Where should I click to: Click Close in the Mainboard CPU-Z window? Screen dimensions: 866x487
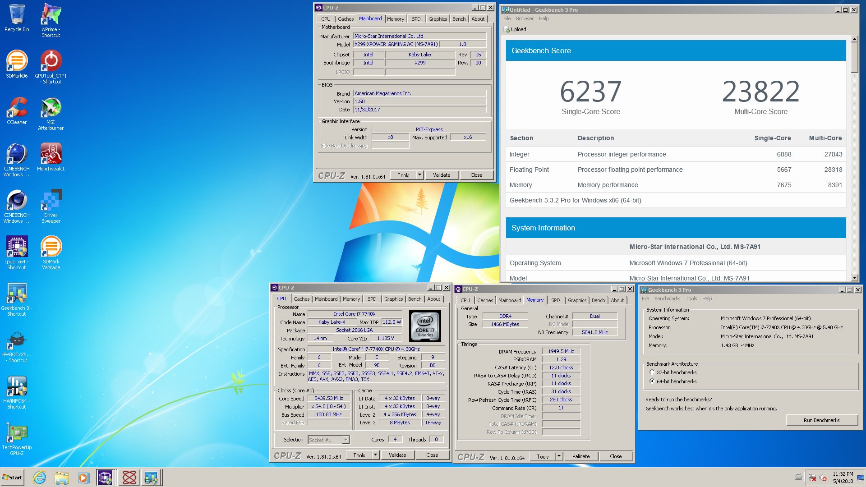[x=476, y=175]
